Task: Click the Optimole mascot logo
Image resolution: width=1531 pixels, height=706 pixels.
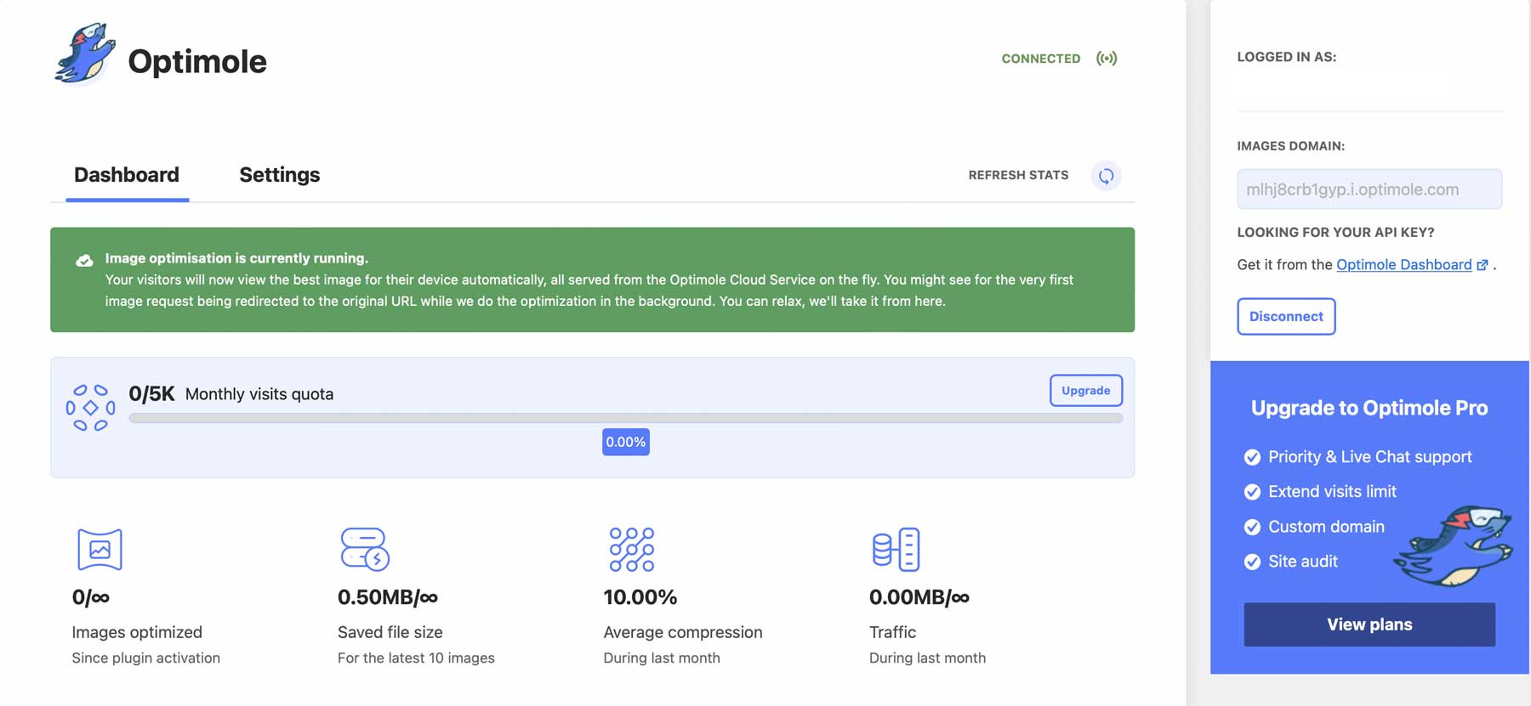Action: [85, 54]
